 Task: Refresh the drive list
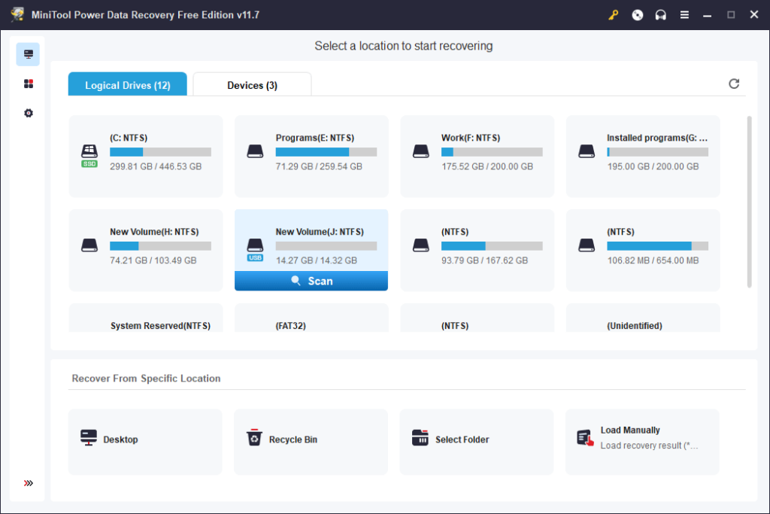[734, 84]
